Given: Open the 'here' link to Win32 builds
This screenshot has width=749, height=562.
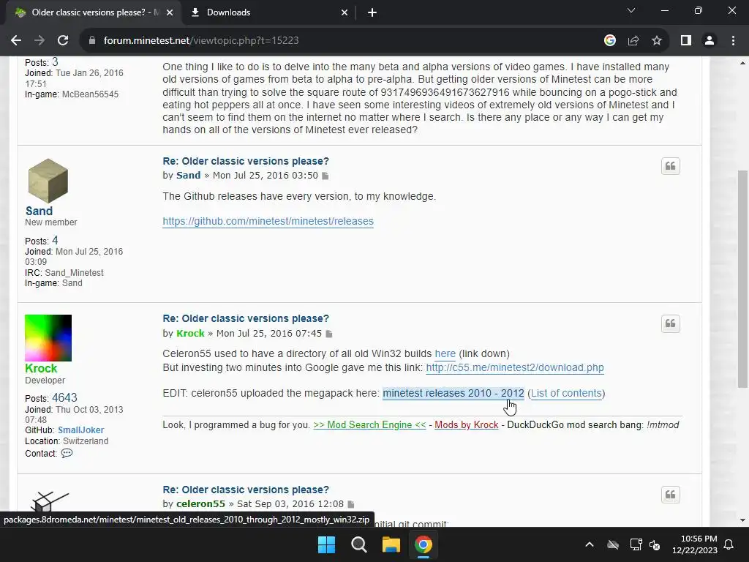Looking at the screenshot, I should click(445, 353).
